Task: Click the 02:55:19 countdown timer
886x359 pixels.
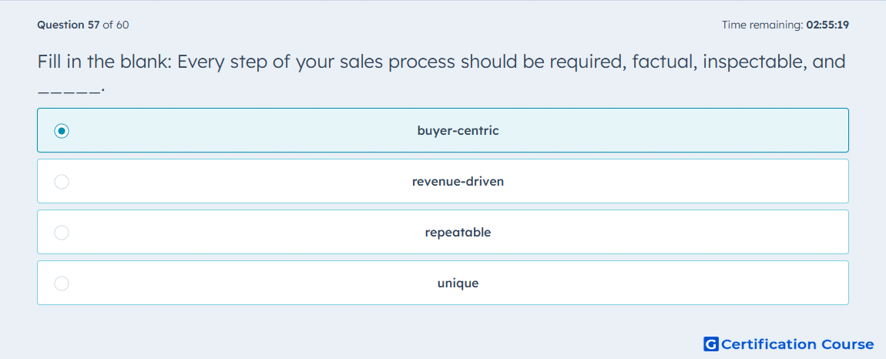Action: 827,25
